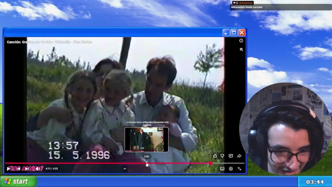Close the video player window

242,32
